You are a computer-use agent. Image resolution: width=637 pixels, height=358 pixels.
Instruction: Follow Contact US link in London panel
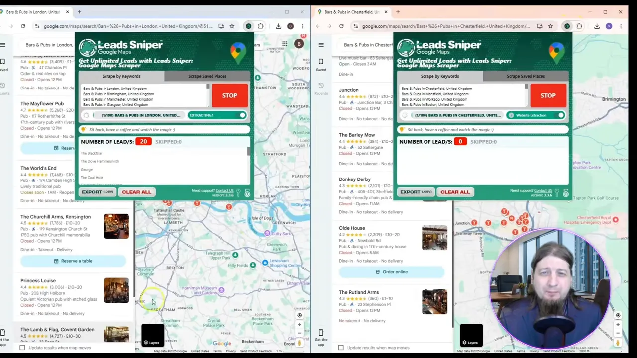(x=224, y=190)
